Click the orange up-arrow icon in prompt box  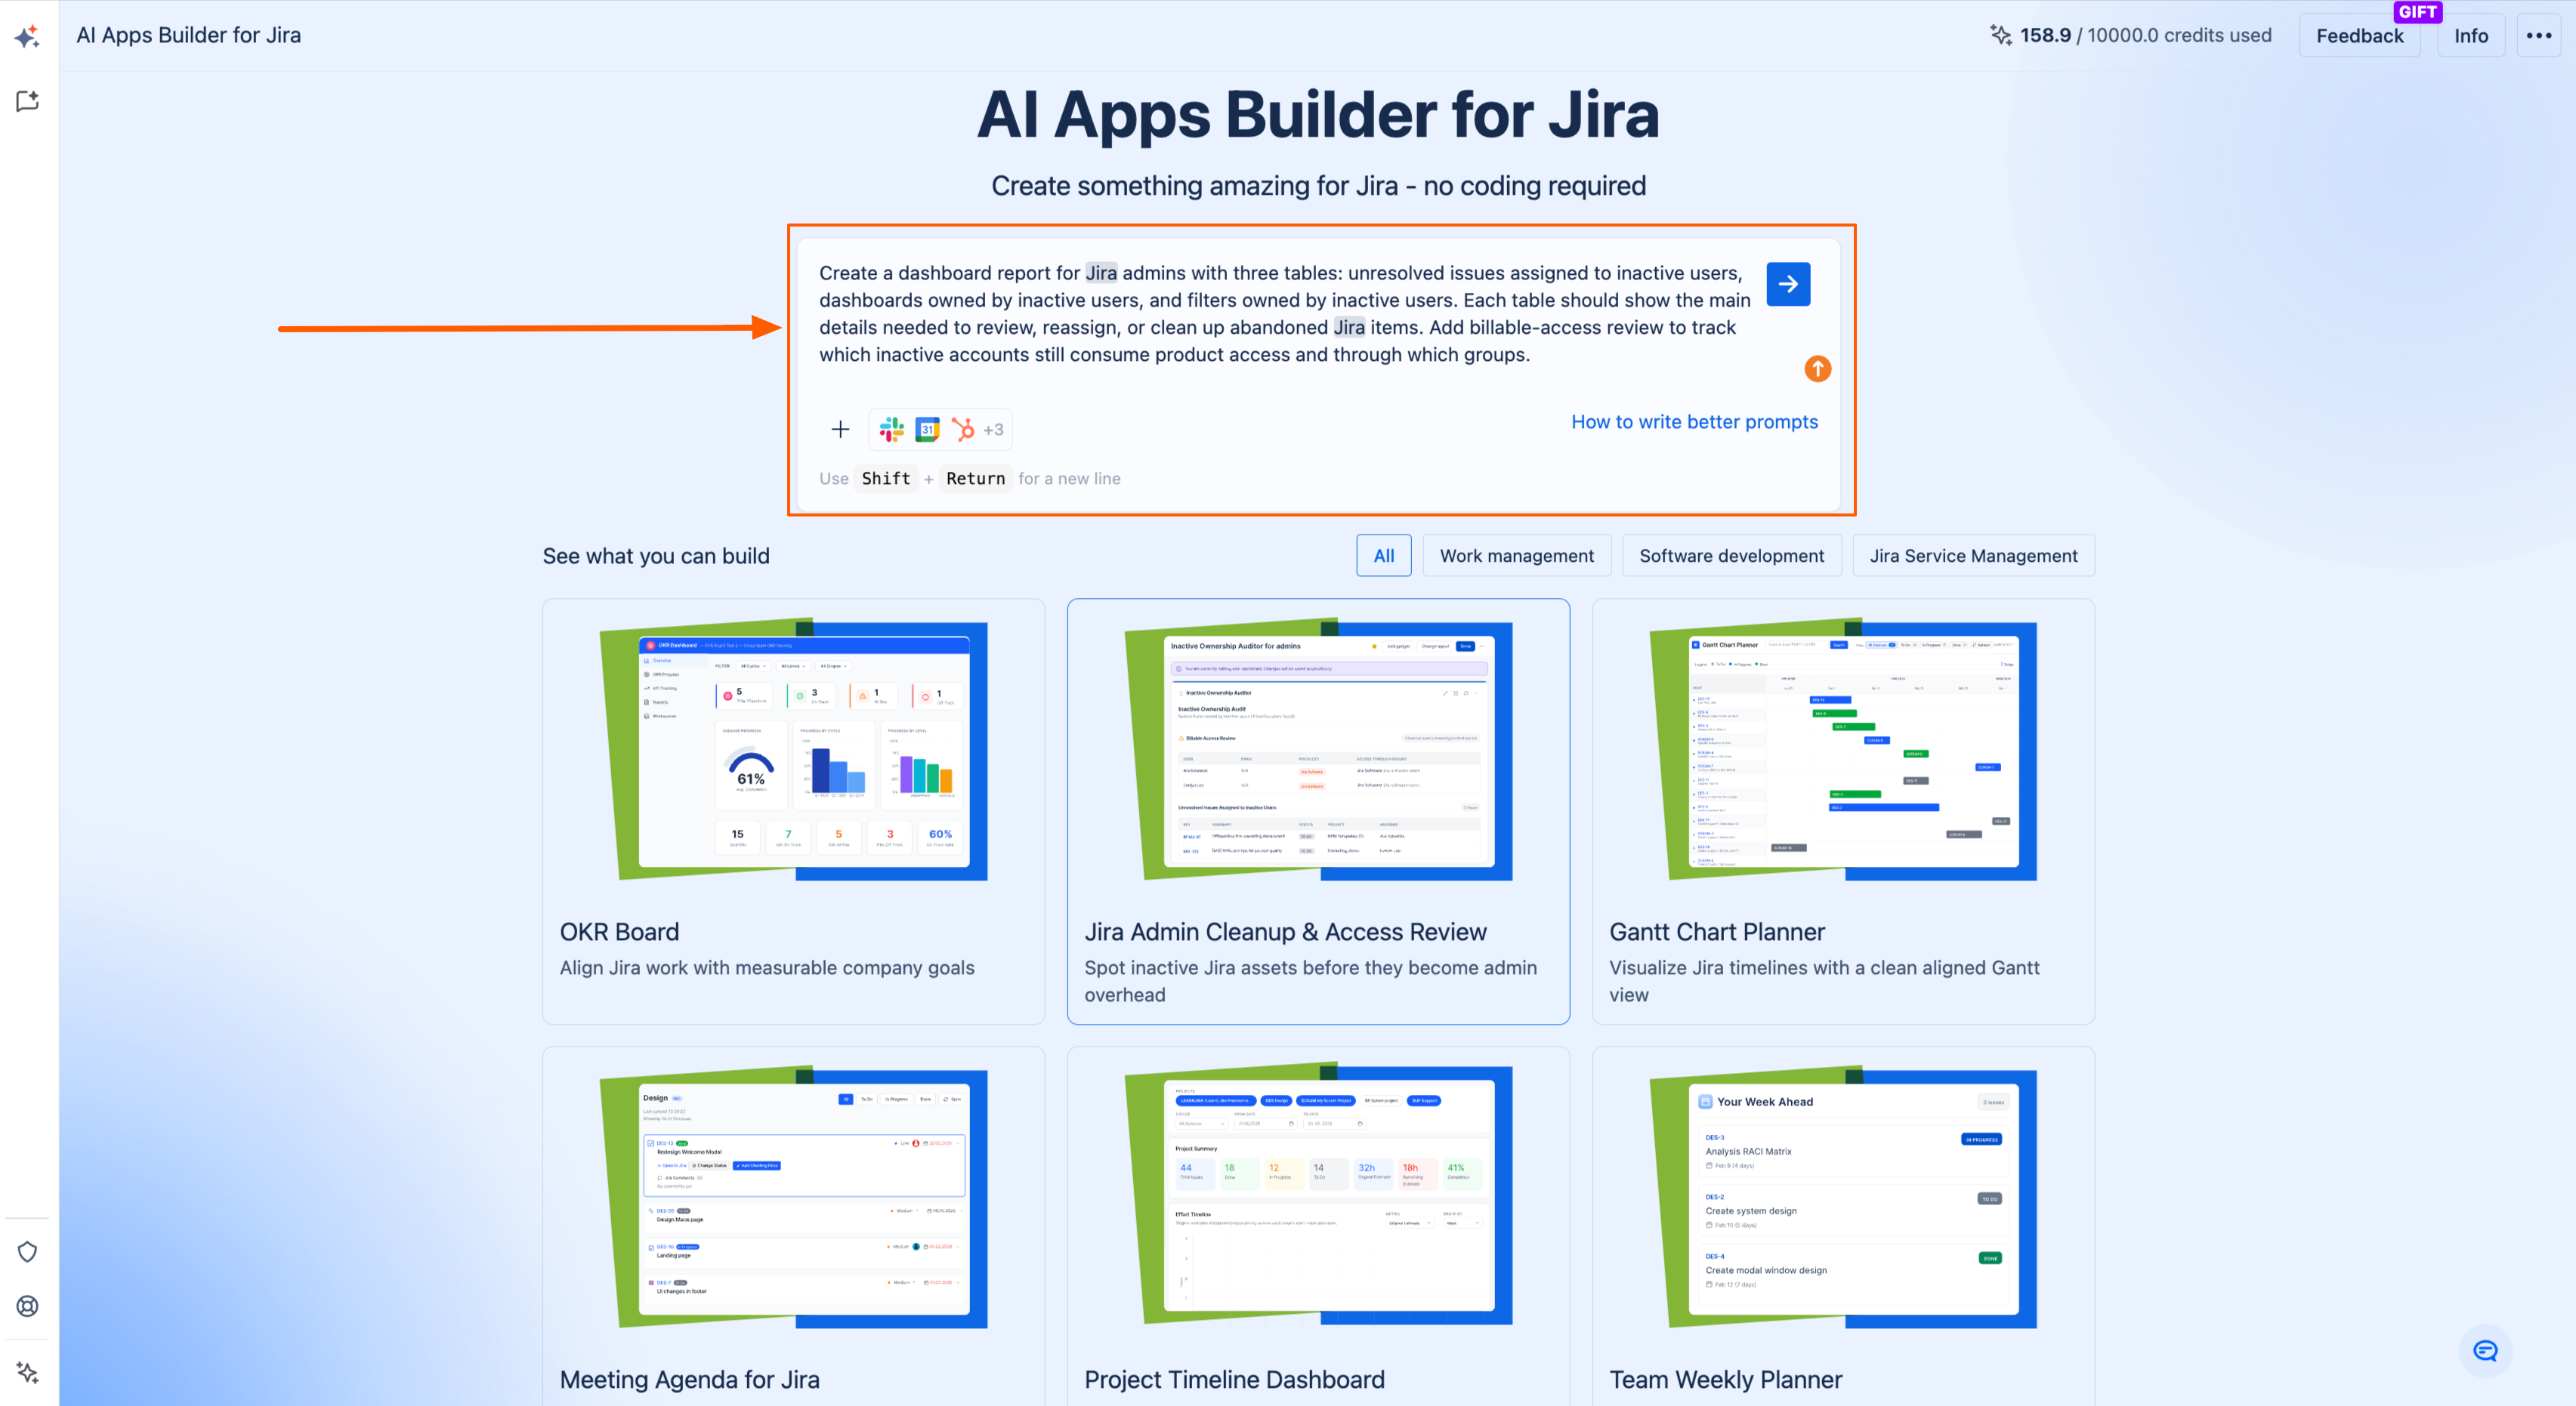(x=1817, y=368)
